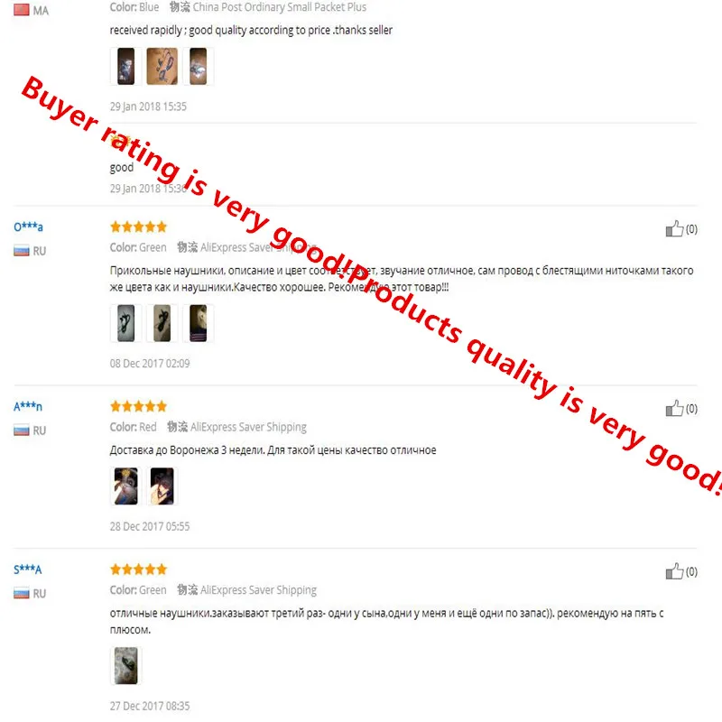Like the S***A review with thumbs-up
The width and height of the screenshot is (722, 722).
coord(674,571)
